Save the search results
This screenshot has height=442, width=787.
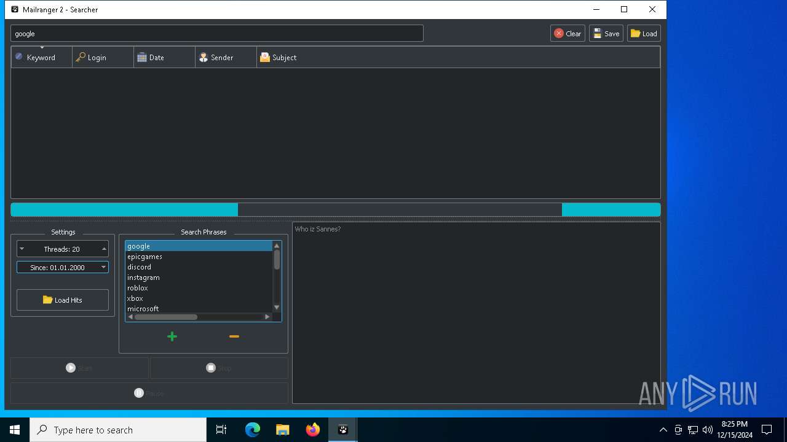pos(606,34)
